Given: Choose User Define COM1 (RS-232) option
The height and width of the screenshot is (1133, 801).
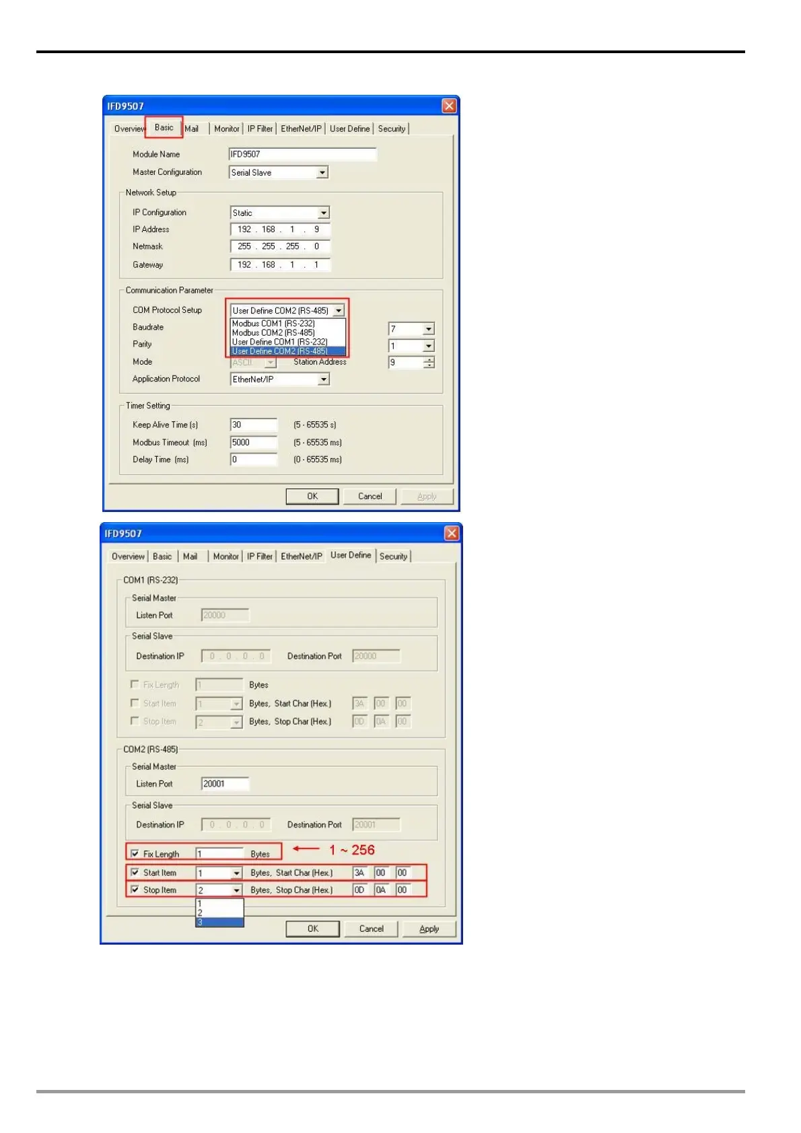Looking at the screenshot, I should 287,342.
